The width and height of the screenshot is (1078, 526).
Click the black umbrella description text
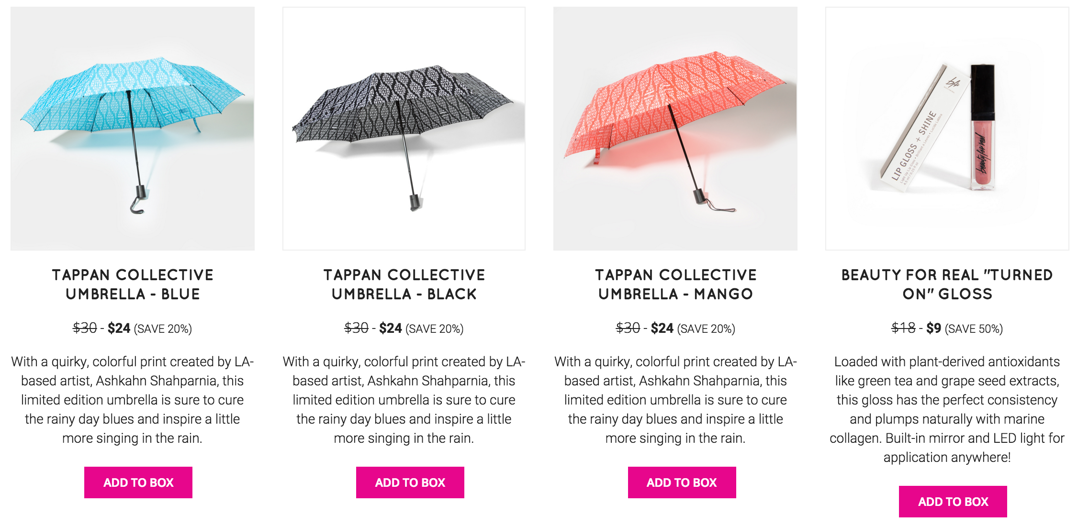404,400
